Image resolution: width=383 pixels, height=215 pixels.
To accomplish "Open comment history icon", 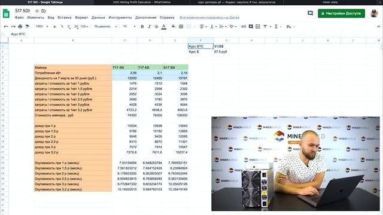I will click(310, 13).
